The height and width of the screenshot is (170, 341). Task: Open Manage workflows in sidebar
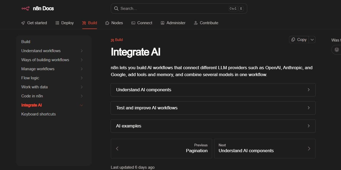38,69
